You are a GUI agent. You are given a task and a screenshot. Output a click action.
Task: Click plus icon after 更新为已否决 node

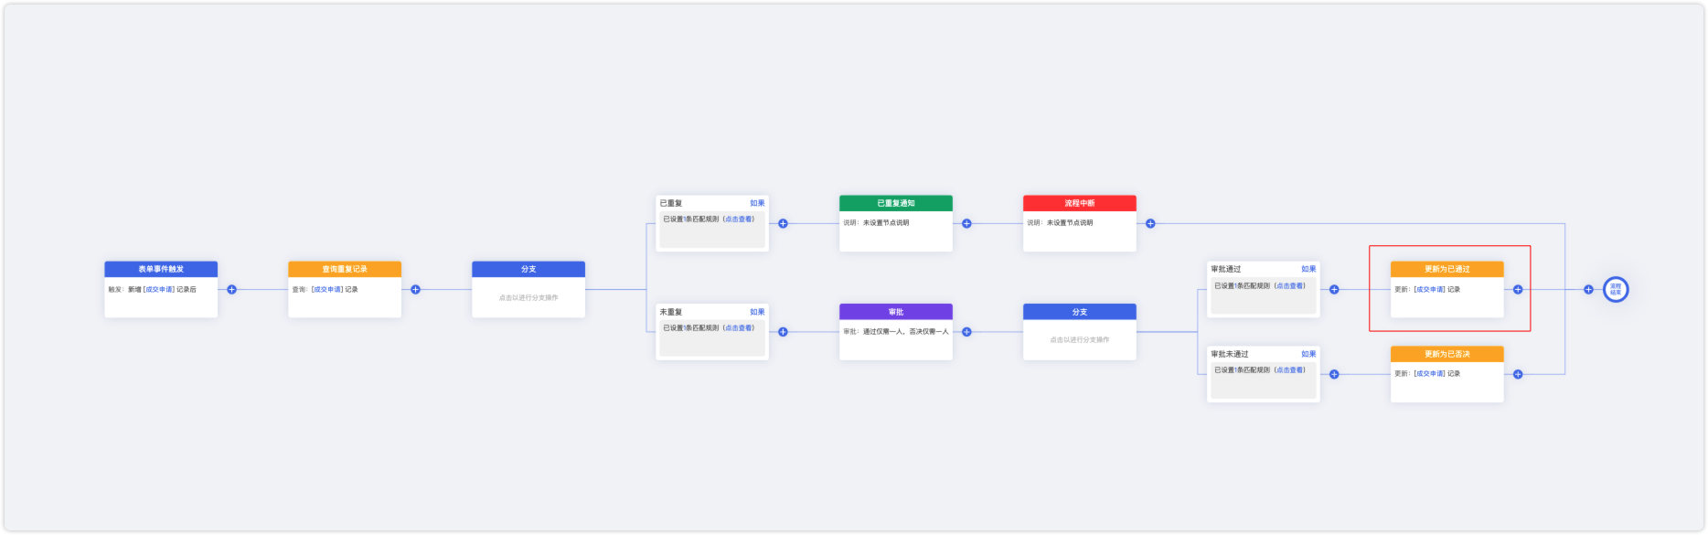tap(1518, 374)
